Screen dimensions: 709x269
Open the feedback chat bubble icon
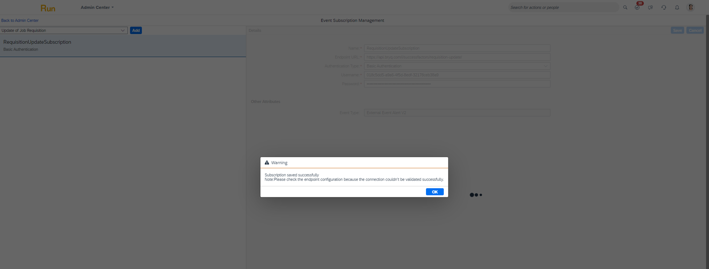pyautogui.click(x=650, y=7)
